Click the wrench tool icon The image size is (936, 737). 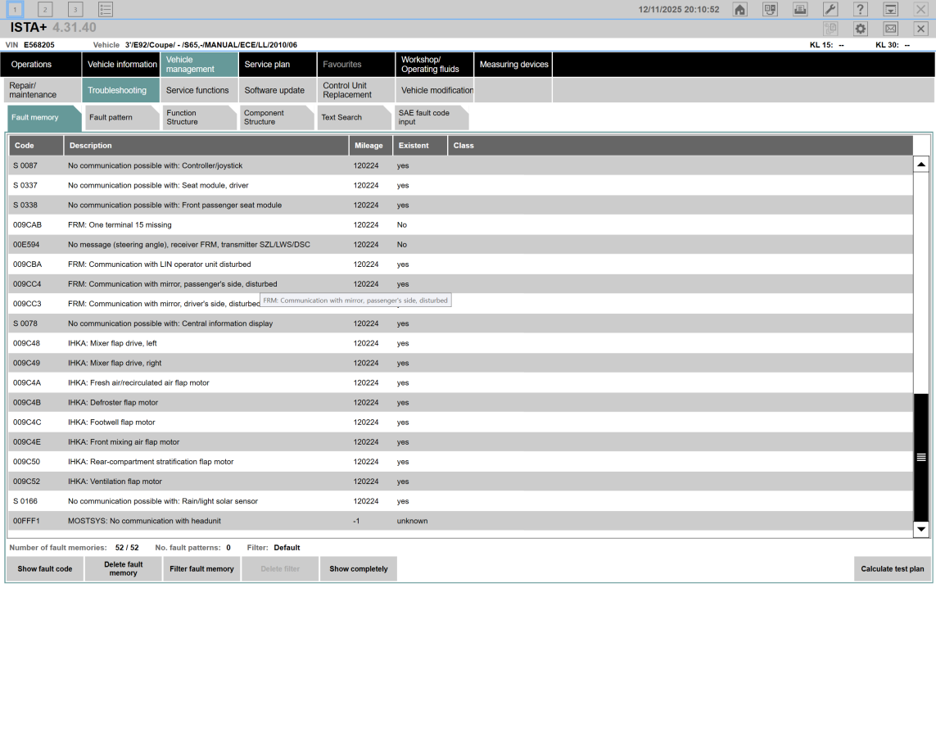pos(830,10)
